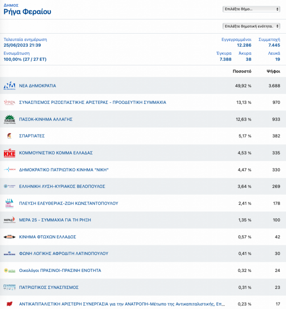This screenshot has width=286, height=309.
Task: Click the 4,53 % percentage cell
Action: 244,153
